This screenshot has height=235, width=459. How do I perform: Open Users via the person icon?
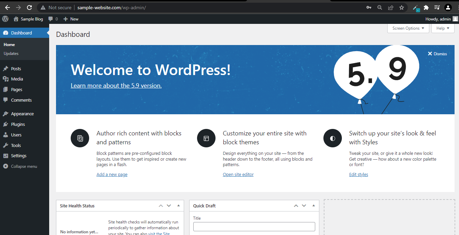click(5, 135)
